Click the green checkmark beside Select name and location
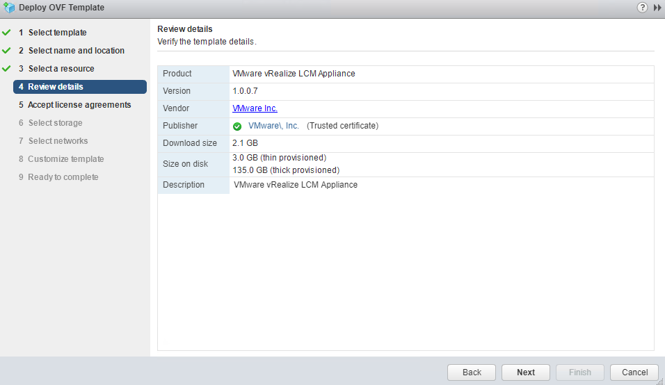Image resolution: width=665 pixels, height=385 pixels. point(7,51)
